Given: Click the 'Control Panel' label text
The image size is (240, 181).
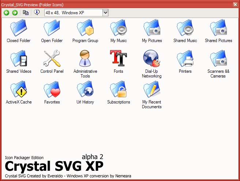Looking at the screenshot, I should click(x=52, y=71).
